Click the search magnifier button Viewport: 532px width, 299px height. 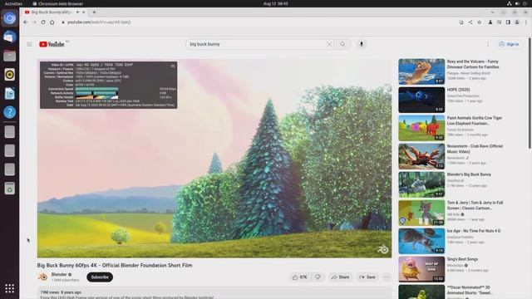342,44
